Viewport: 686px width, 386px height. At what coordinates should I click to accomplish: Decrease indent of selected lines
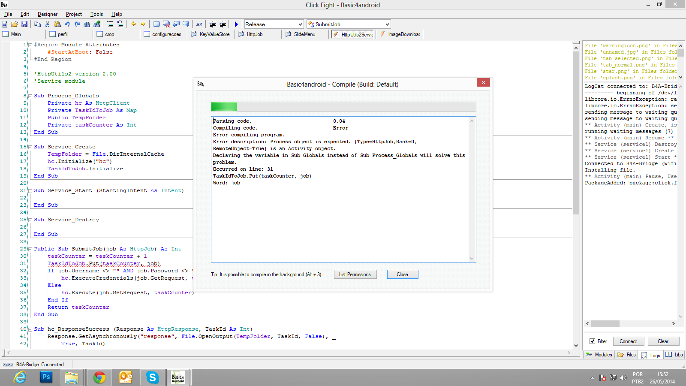point(213,24)
